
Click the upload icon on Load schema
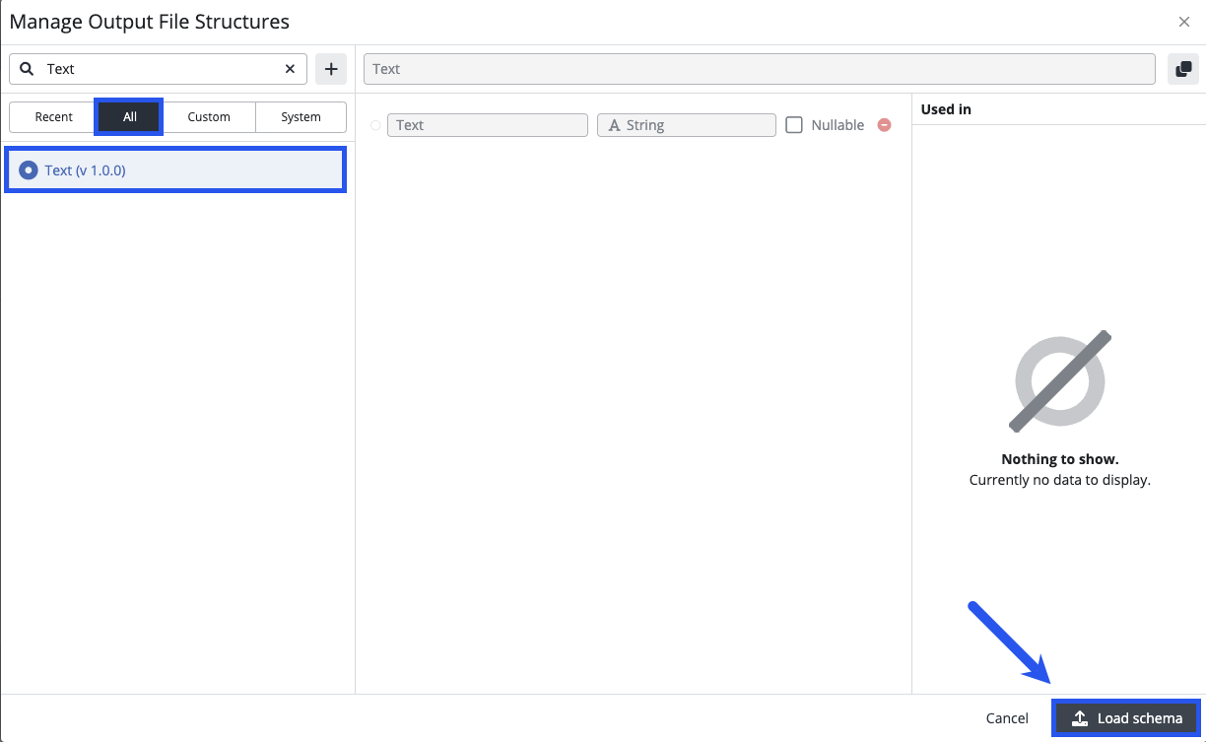(1080, 718)
